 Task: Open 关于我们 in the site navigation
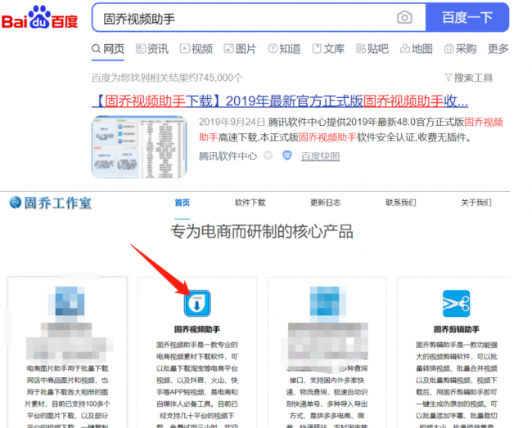(x=476, y=203)
